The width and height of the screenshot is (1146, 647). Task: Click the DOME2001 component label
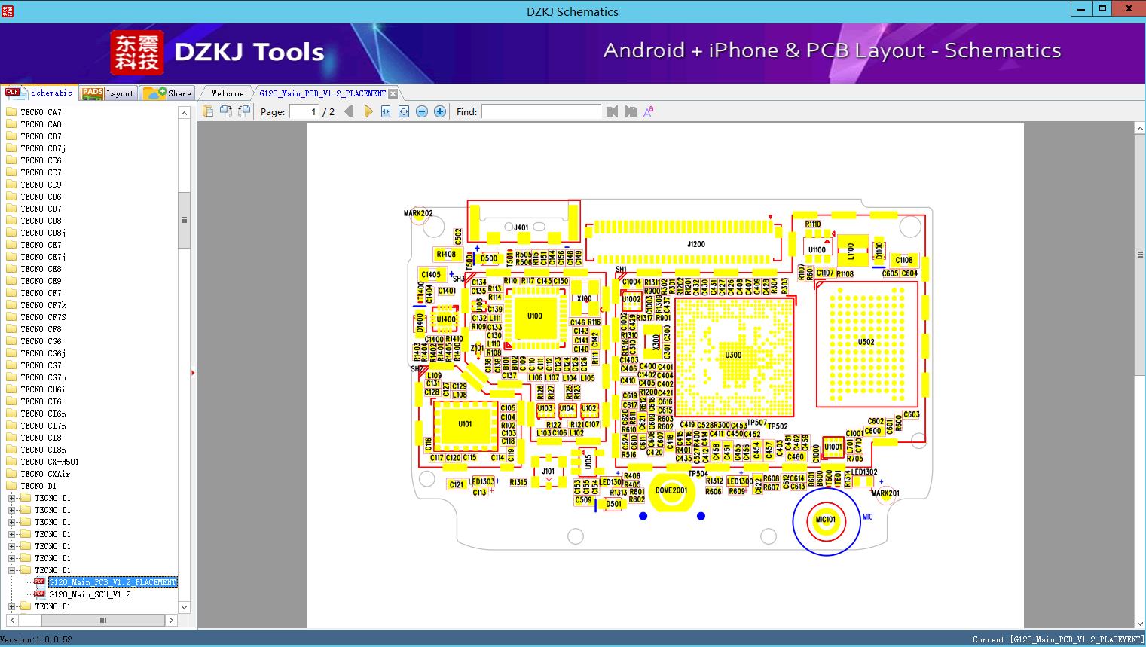pyautogui.click(x=671, y=490)
